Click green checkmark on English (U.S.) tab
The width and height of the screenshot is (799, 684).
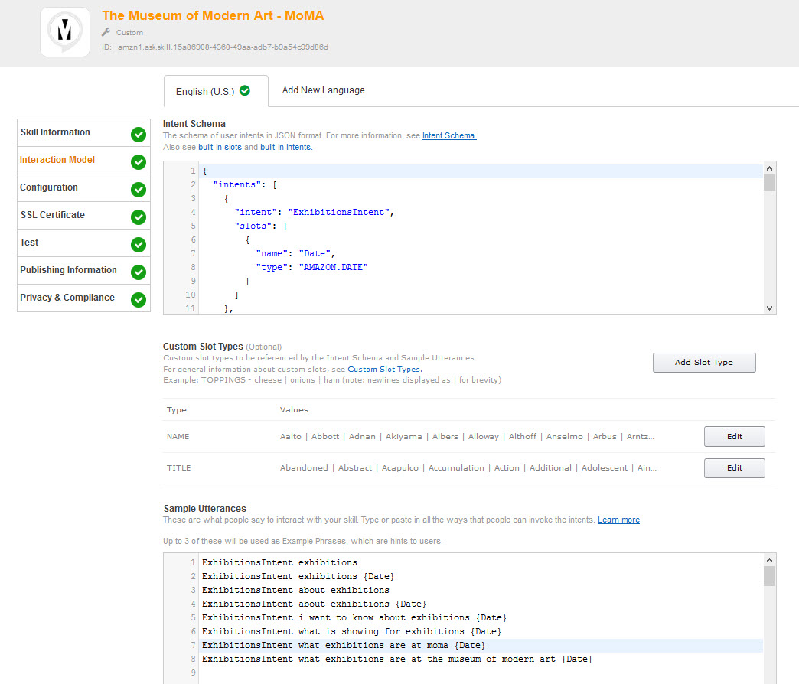click(245, 90)
